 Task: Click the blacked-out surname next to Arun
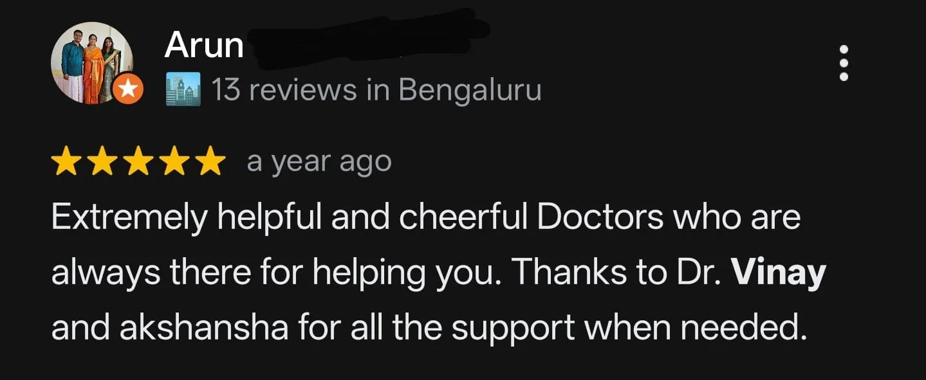tap(368, 40)
